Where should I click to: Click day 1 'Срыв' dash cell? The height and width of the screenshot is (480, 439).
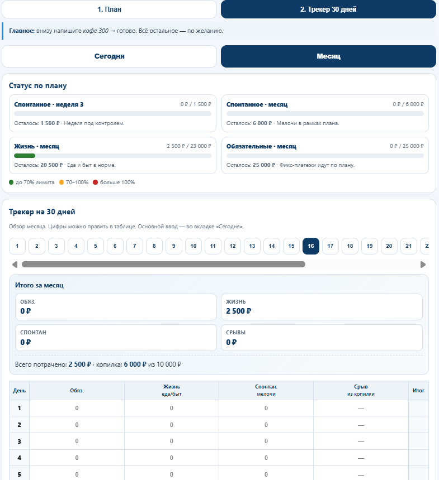tap(361, 408)
